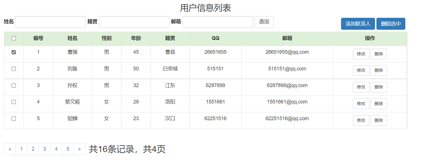This screenshot has height=162, width=422.
Task: Uncheck the checkbox for 曹操 row
Action: [14, 52]
